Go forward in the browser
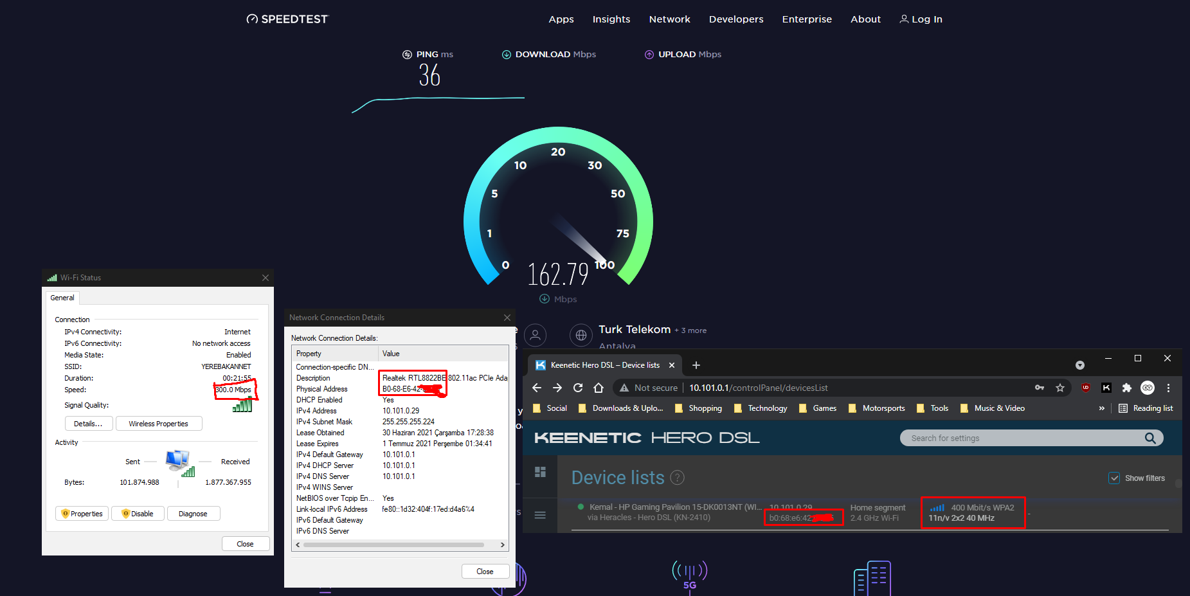Viewport: 1190px width, 596px height. 557,388
